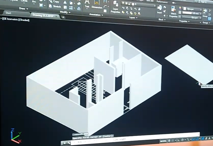Toggle polar tracking in status bar
The width and height of the screenshot is (213, 146).
click(x=183, y=140)
